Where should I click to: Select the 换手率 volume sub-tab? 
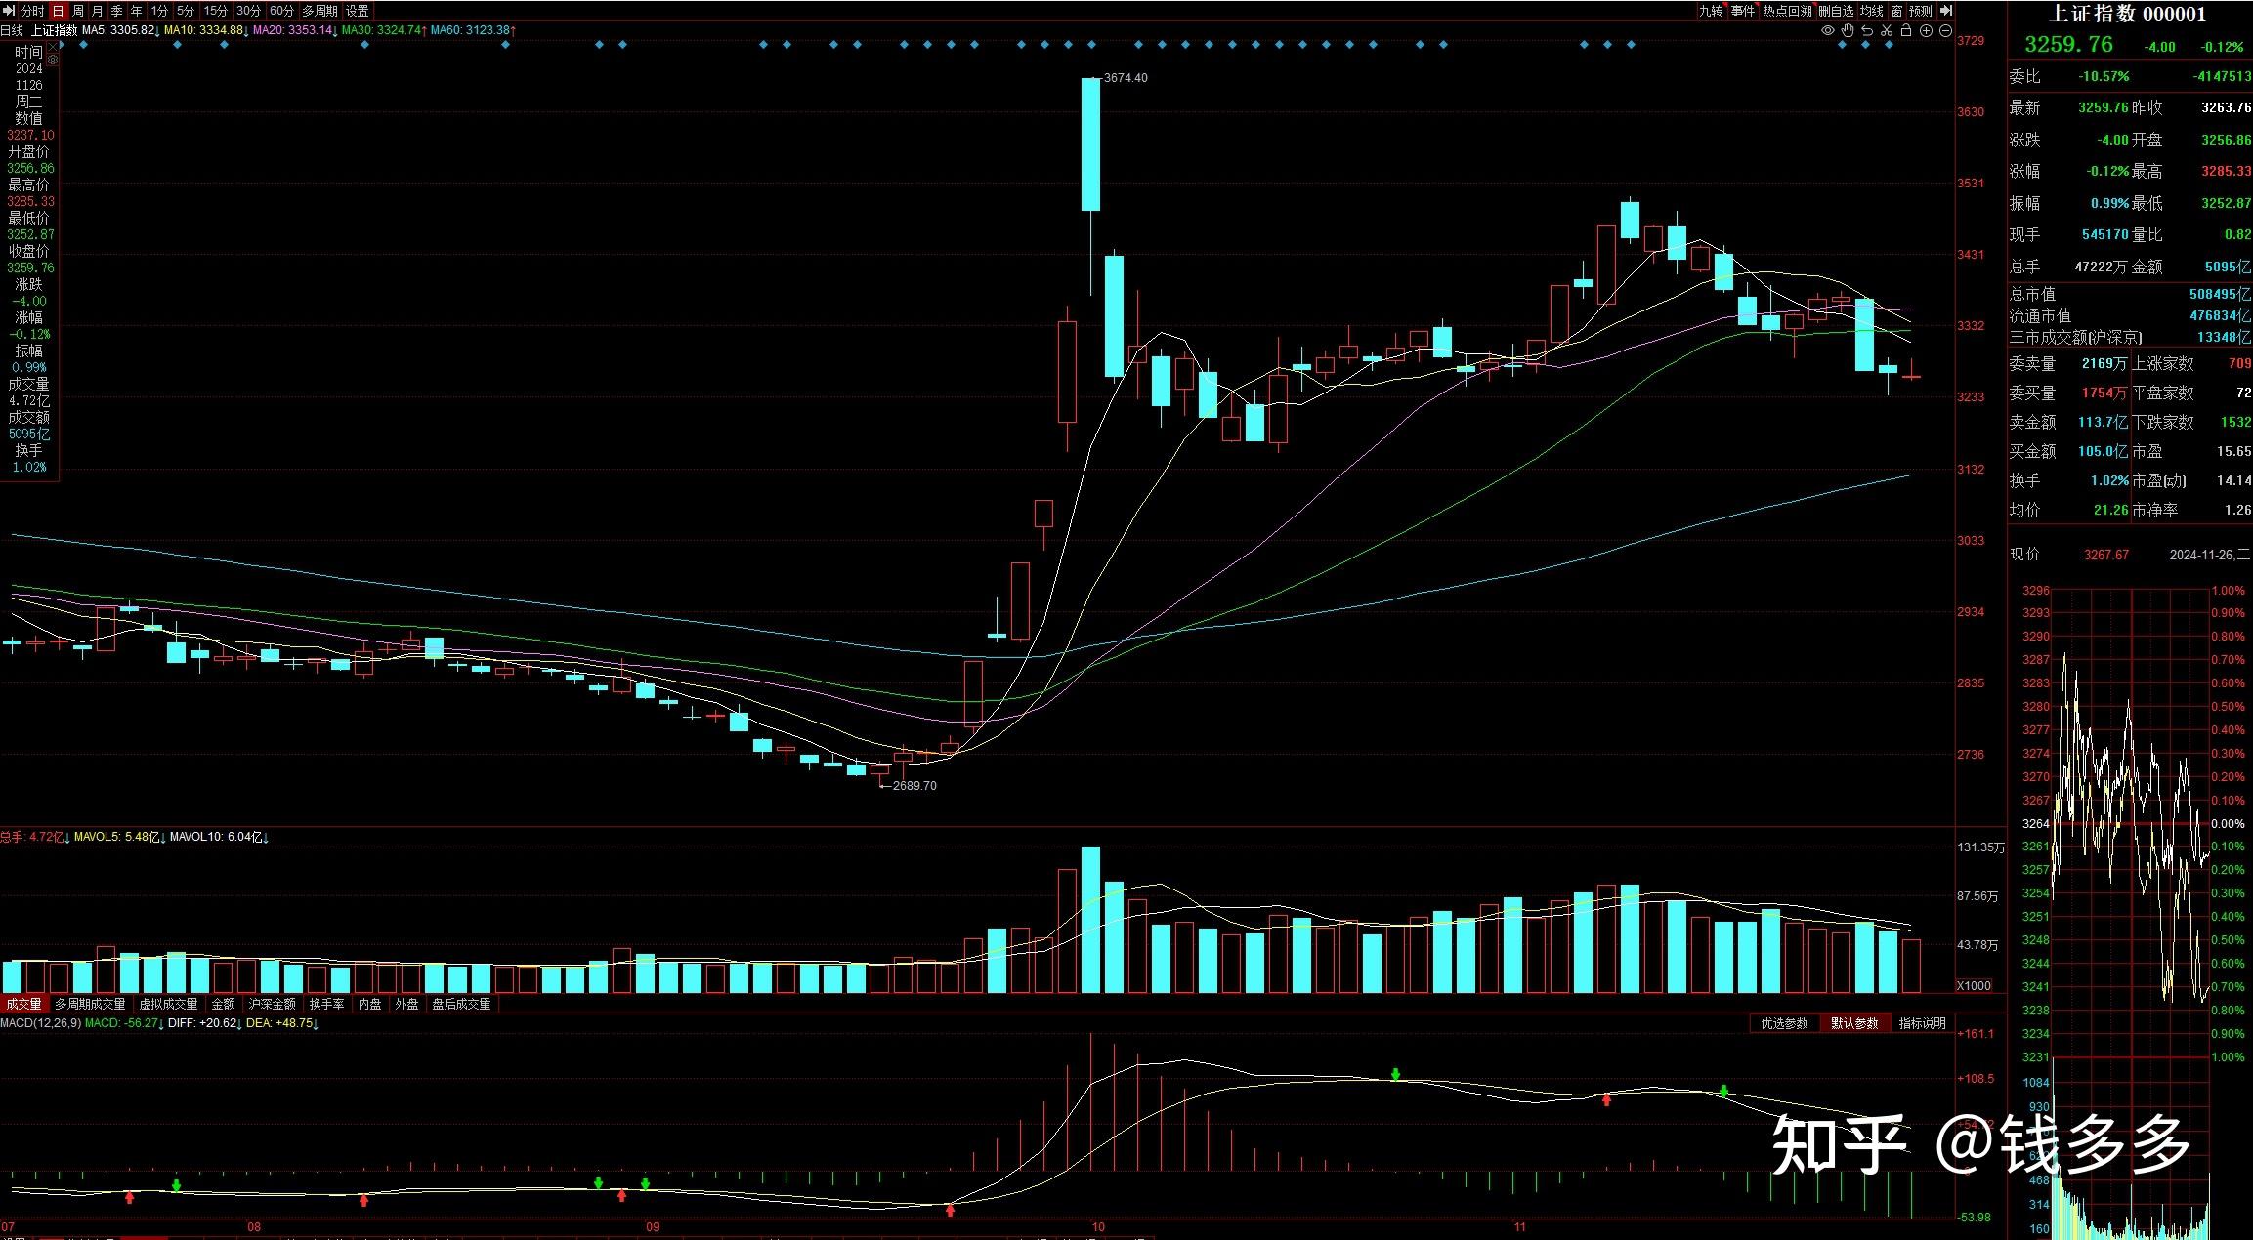click(x=326, y=1004)
